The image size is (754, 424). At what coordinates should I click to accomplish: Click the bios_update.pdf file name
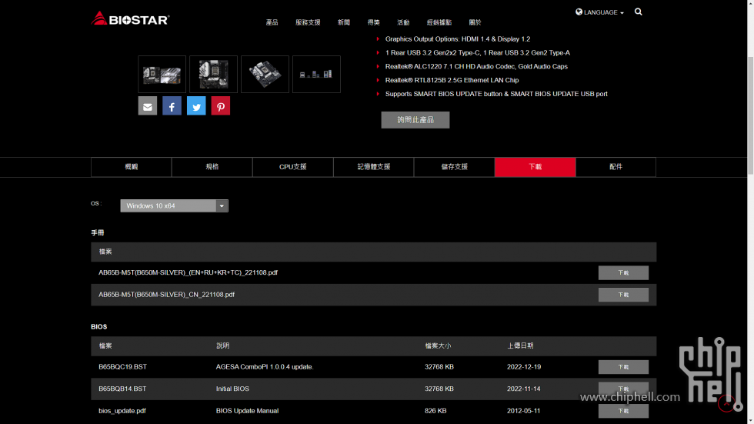(x=122, y=411)
